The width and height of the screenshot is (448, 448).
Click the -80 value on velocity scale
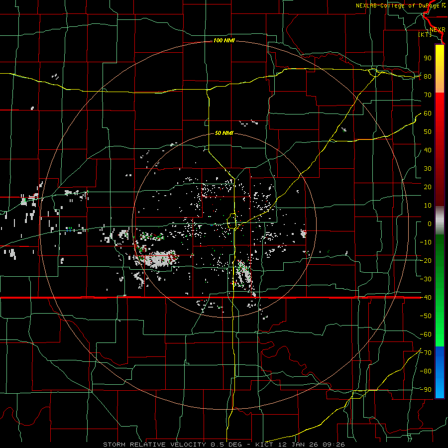[x=426, y=371]
